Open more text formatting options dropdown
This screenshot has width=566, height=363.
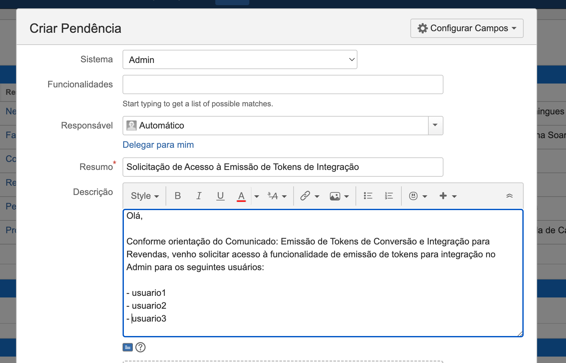pos(277,196)
